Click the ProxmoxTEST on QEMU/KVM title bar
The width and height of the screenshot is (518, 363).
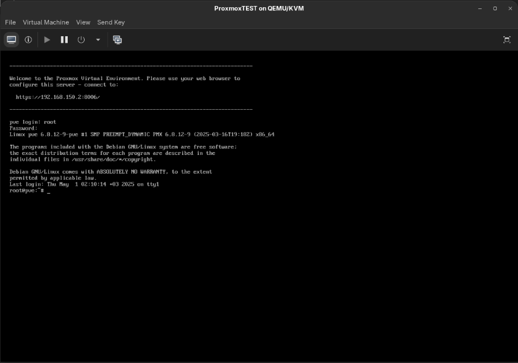259,8
